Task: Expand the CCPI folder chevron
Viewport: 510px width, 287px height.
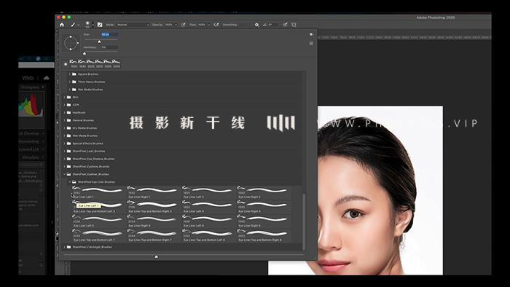Action: point(64,105)
